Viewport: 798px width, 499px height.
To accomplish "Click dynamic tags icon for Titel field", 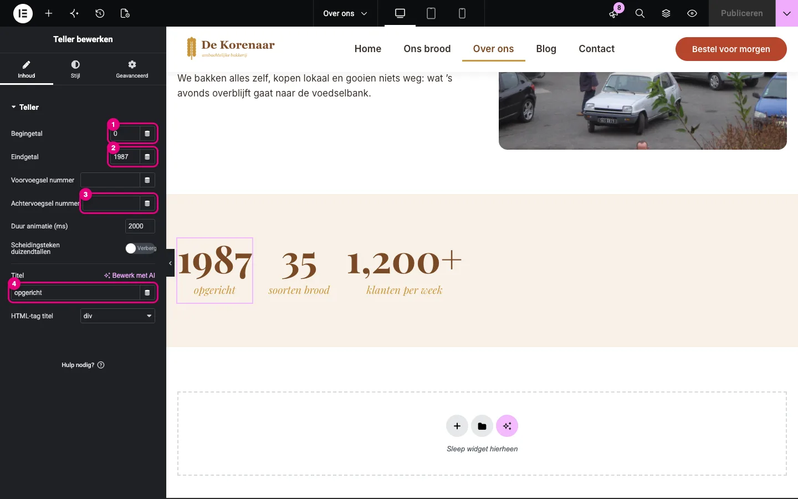I will pos(147,293).
